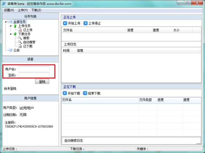Click the 已上传 document icon
205x153 pixels.
point(20,30)
